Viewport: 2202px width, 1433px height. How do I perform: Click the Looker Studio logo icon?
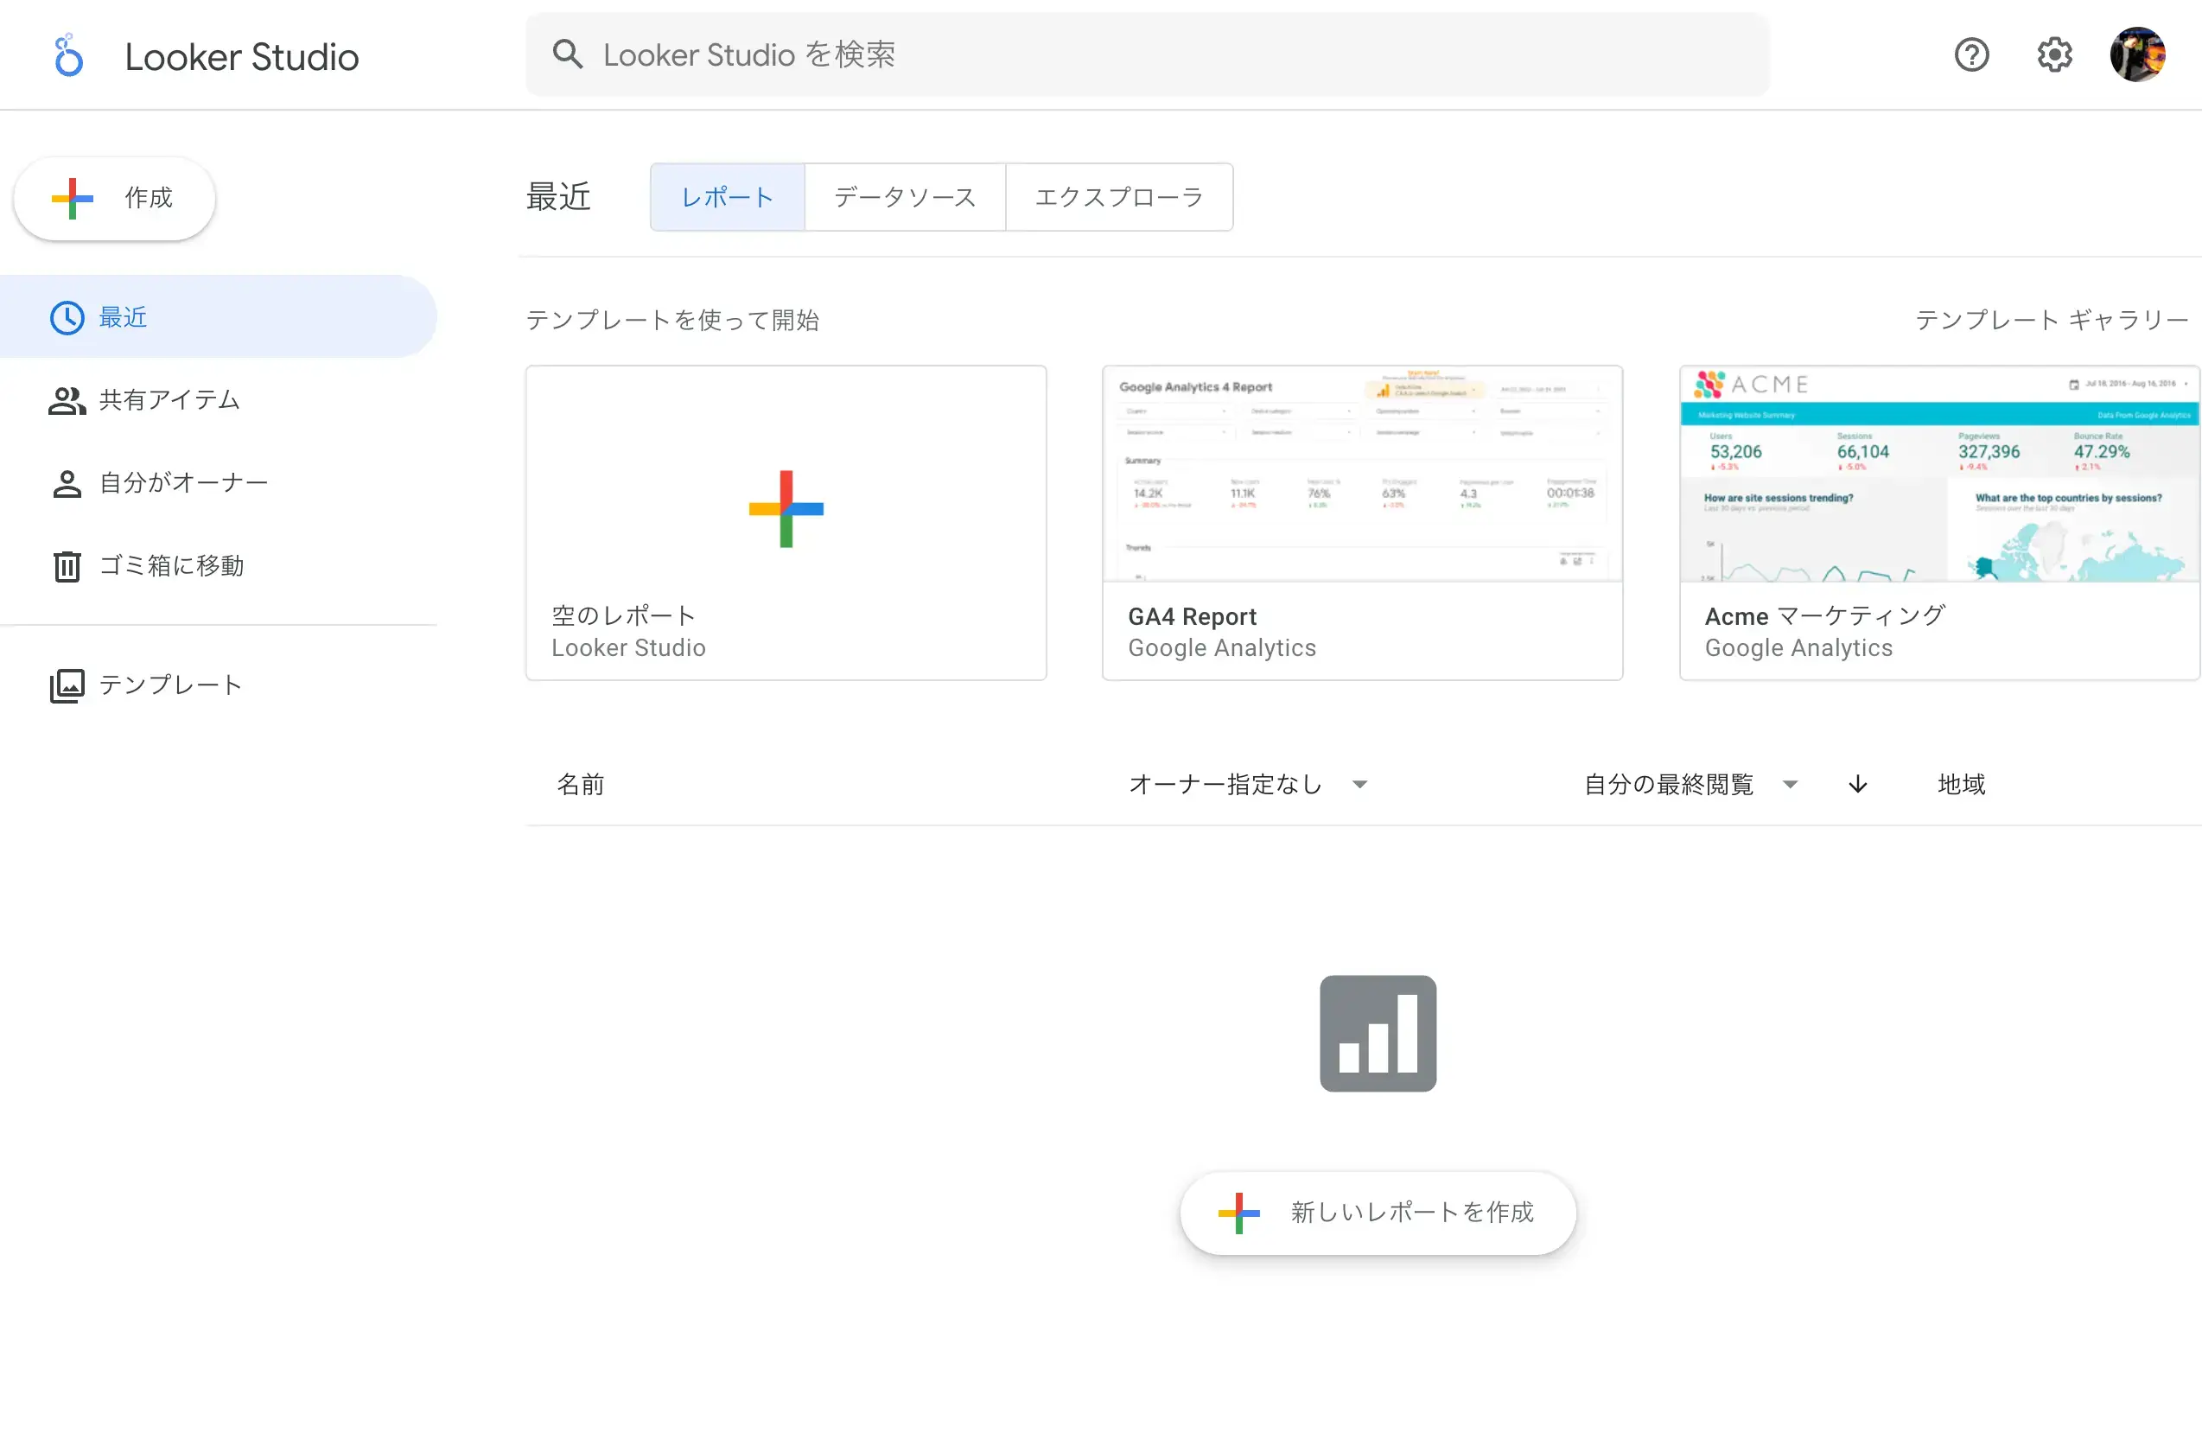[x=68, y=55]
